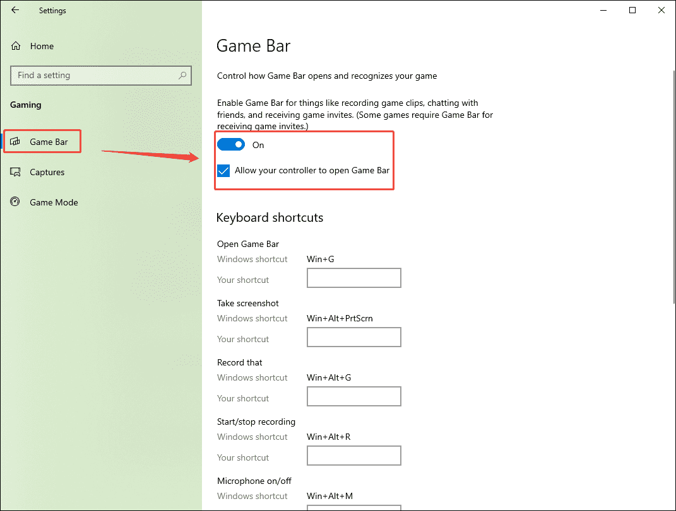Viewport: 676px width, 511px height.
Task: Open the Game Mode settings page
Action: coord(54,202)
